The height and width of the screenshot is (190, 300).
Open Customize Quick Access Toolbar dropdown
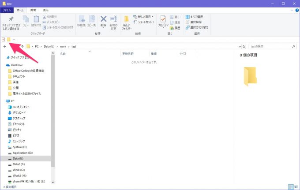click(x=14, y=40)
